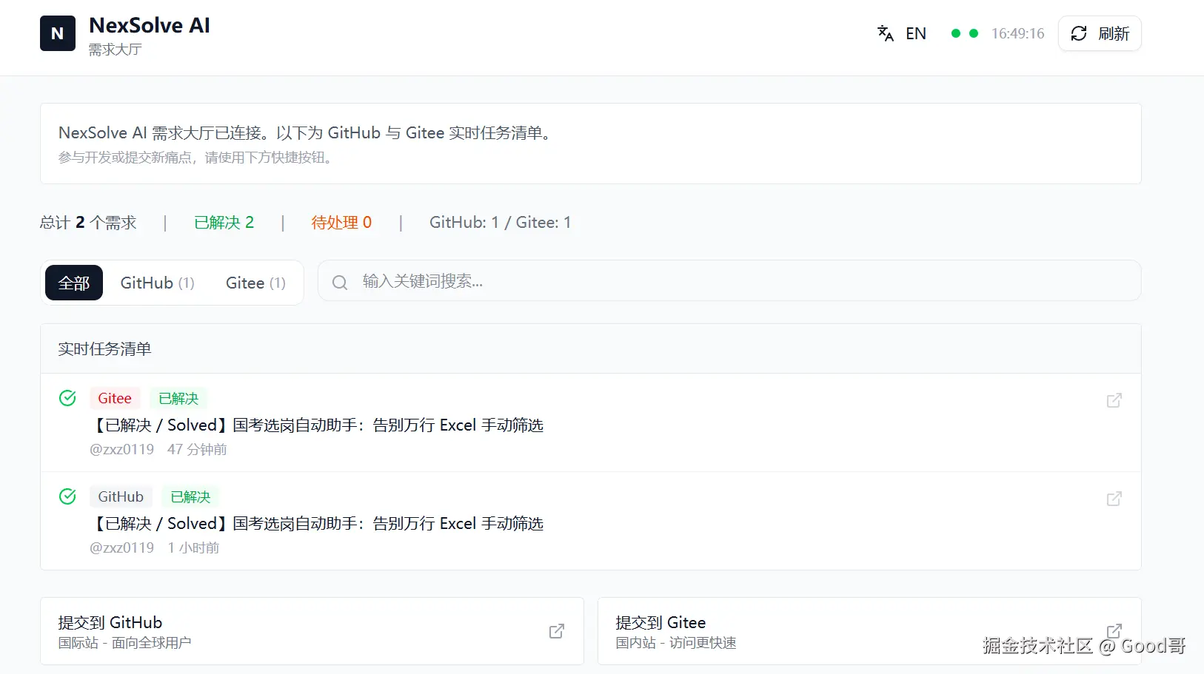The width and height of the screenshot is (1204, 674).
Task: Click the search magnifier icon
Action: click(339, 282)
